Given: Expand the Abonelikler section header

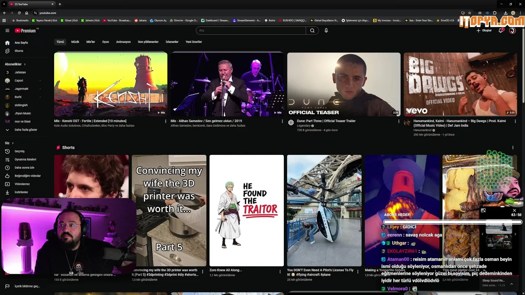Looking at the screenshot, I should 15,64.
